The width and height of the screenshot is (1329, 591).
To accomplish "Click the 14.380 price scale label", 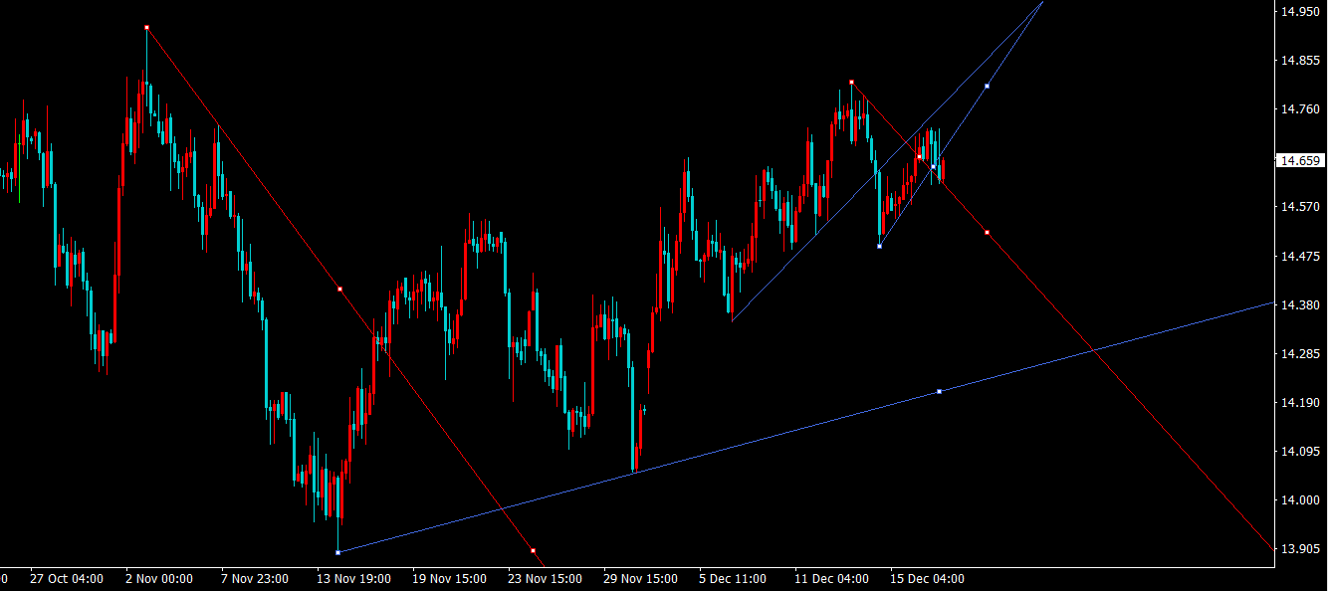I will [1300, 305].
